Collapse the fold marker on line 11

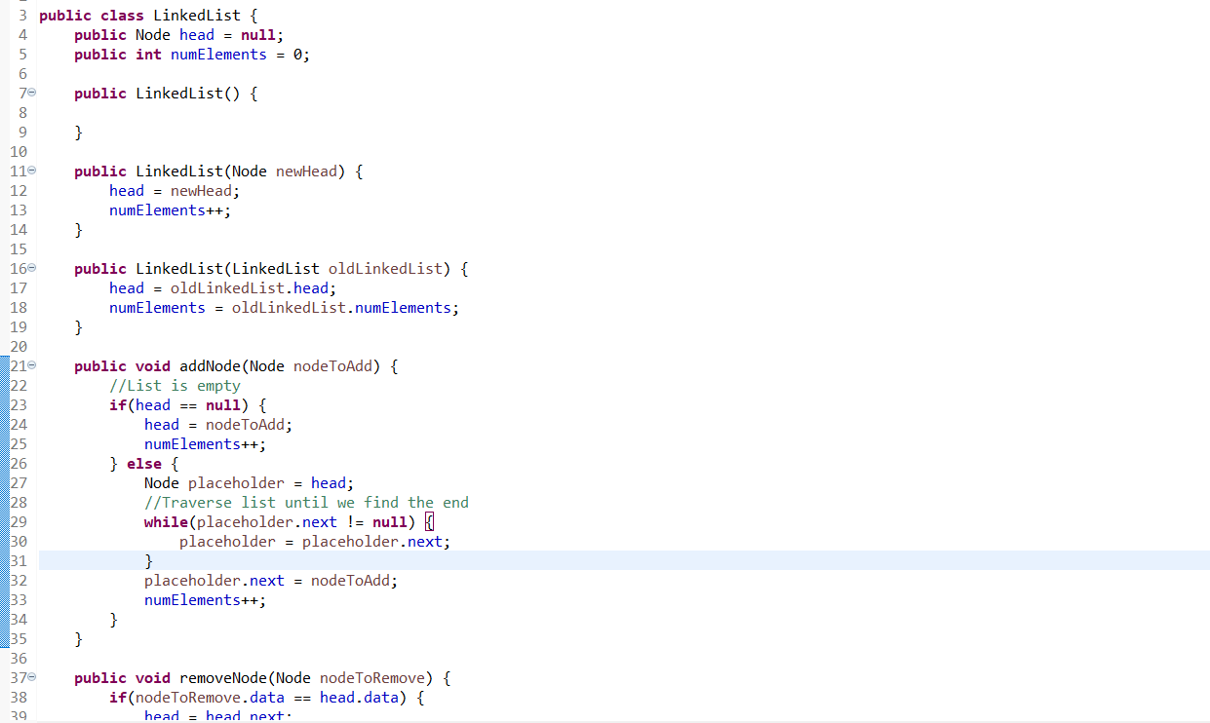click(x=31, y=171)
